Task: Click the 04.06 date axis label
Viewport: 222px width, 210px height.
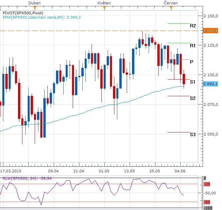Action: 180,171
